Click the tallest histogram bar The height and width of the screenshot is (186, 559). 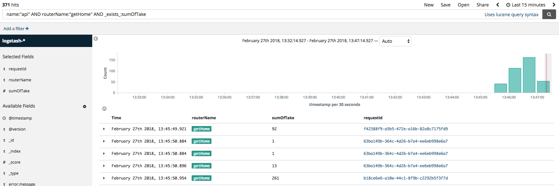click(x=529, y=75)
